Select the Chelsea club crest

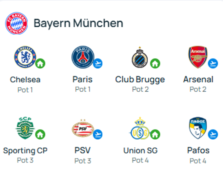point(25,57)
